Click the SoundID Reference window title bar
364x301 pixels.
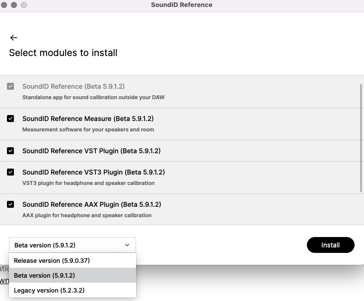tap(182, 5)
